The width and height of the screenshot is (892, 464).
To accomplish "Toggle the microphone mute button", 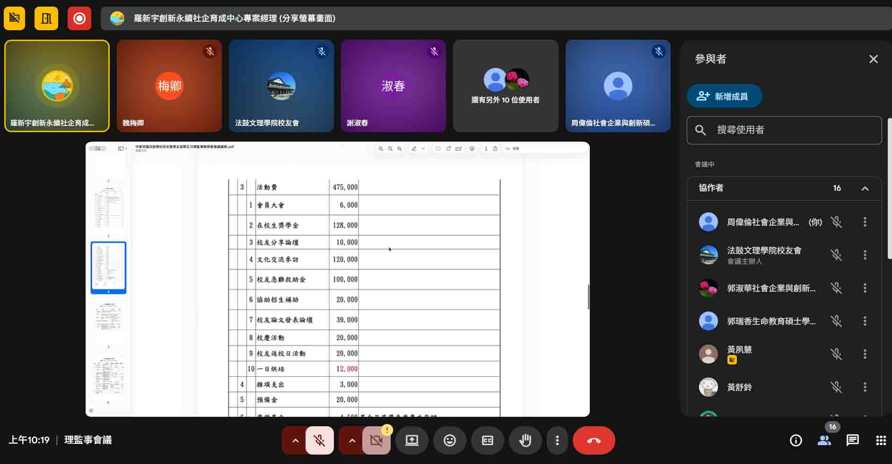I will (x=320, y=440).
